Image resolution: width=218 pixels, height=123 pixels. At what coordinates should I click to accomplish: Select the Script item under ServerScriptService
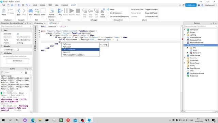coord(195,50)
